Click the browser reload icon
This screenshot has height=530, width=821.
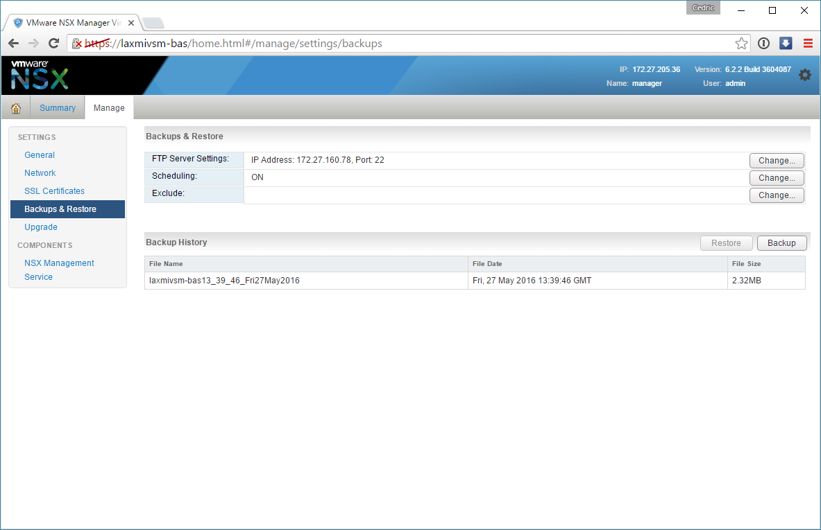click(53, 44)
